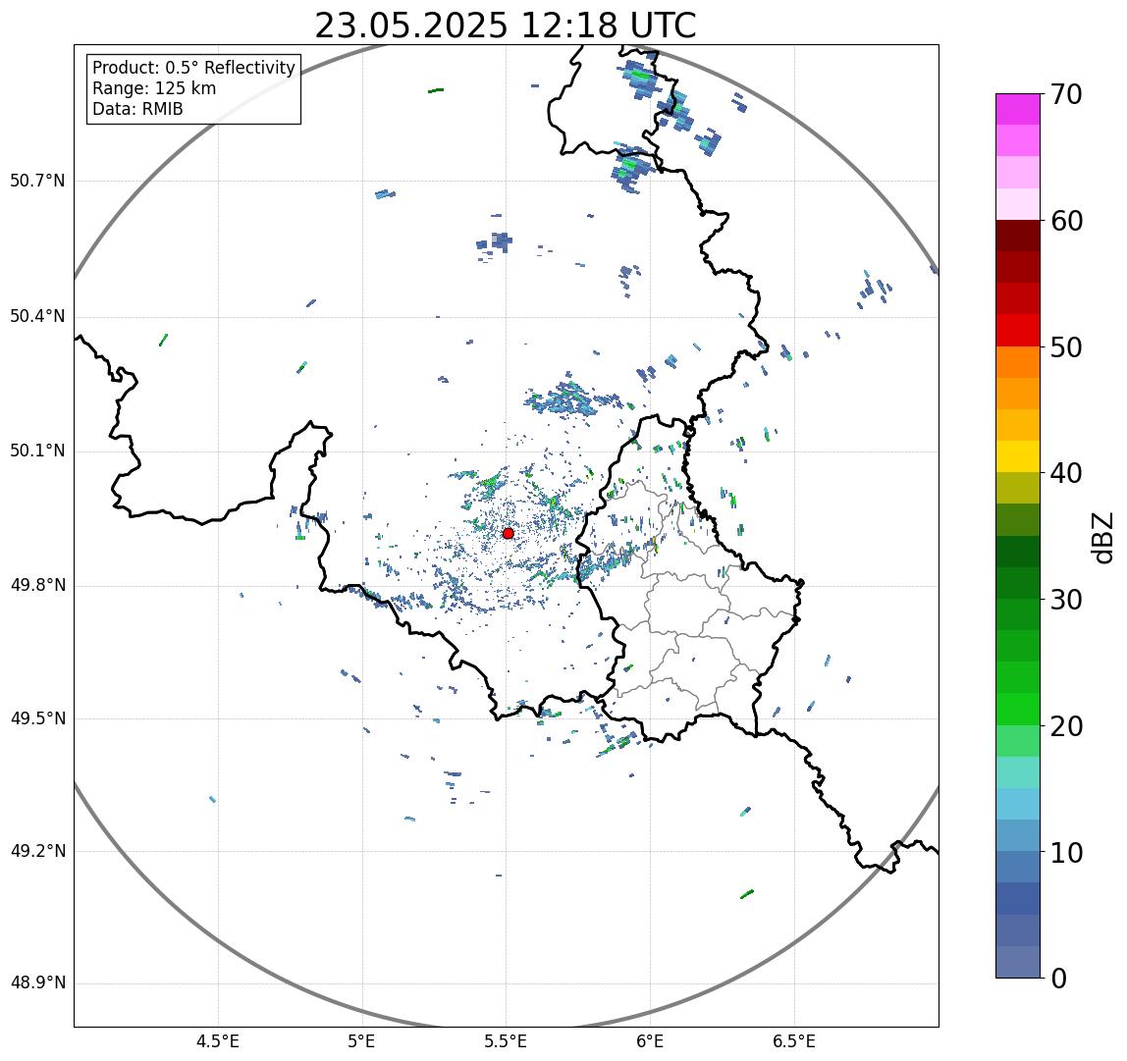Click the red radar site marker
Image resolution: width=1127 pixels, height=1061 pixels.
pyautogui.click(x=509, y=533)
